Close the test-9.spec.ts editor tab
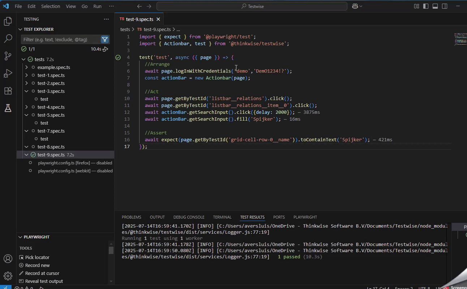This screenshot has height=289, width=467. click(158, 19)
